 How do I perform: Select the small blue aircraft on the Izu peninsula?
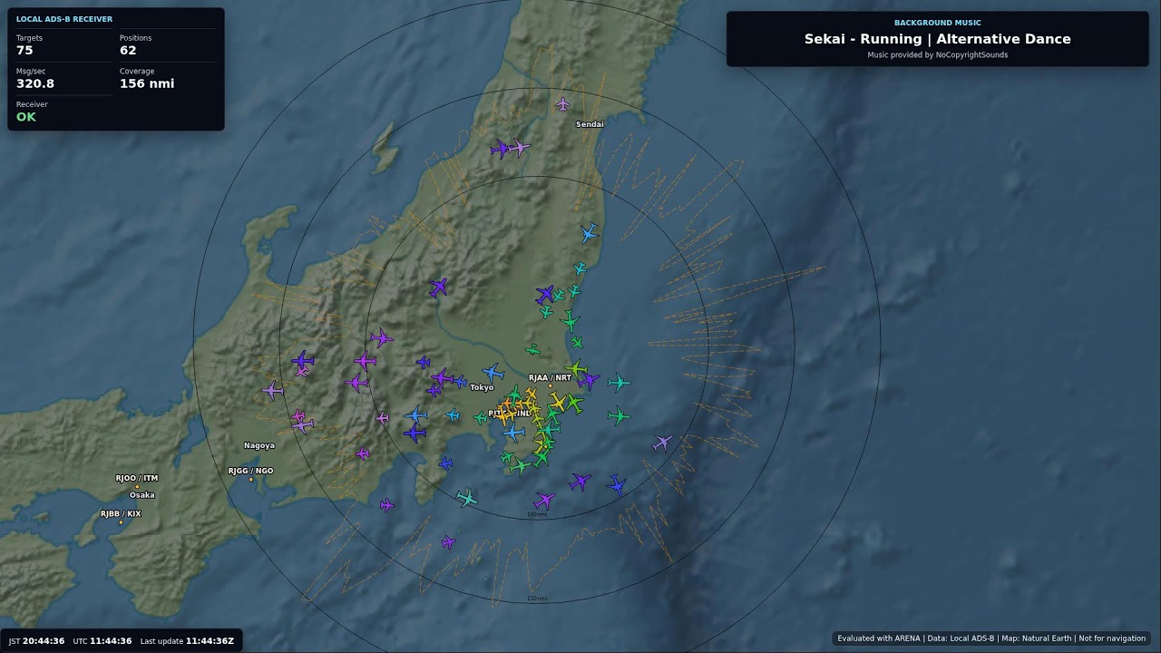(445, 463)
